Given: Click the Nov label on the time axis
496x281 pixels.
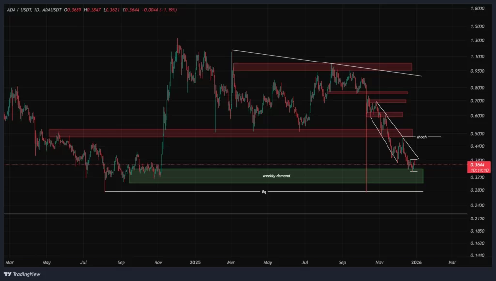Looking at the screenshot, I should click(x=157, y=261).
